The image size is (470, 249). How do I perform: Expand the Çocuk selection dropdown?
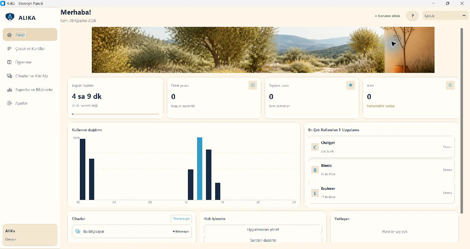[x=445, y=16]
